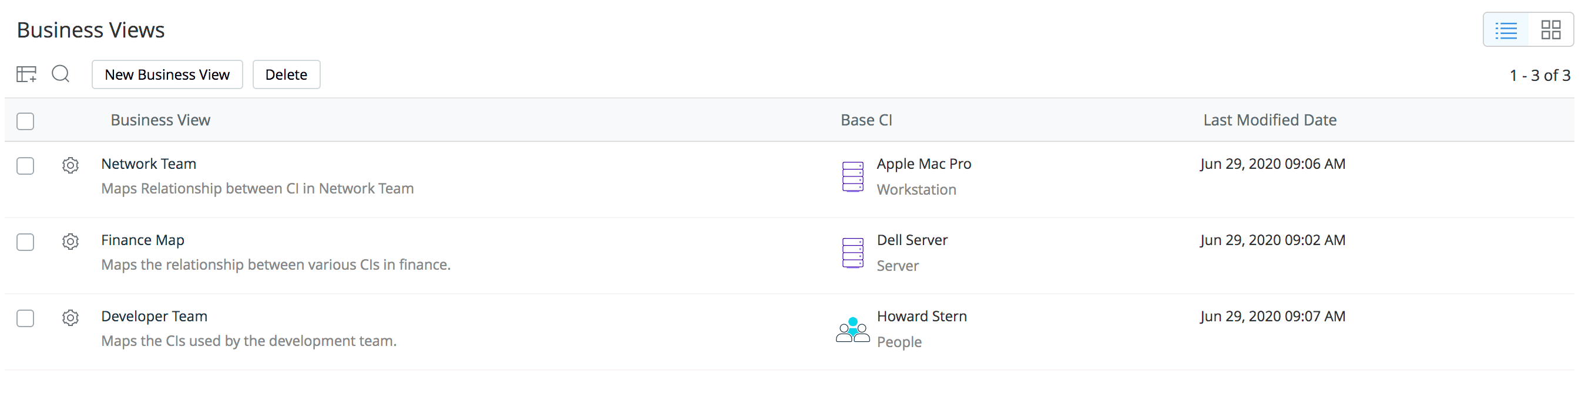
Task: Open gear settings for Network Team
Action: pos(70,165)
